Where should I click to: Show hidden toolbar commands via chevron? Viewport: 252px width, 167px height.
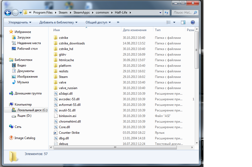118,22
